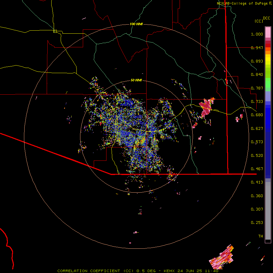Click the TH threshold label
Viewport: 273px width, 273px height.
(x=261, y=236)
